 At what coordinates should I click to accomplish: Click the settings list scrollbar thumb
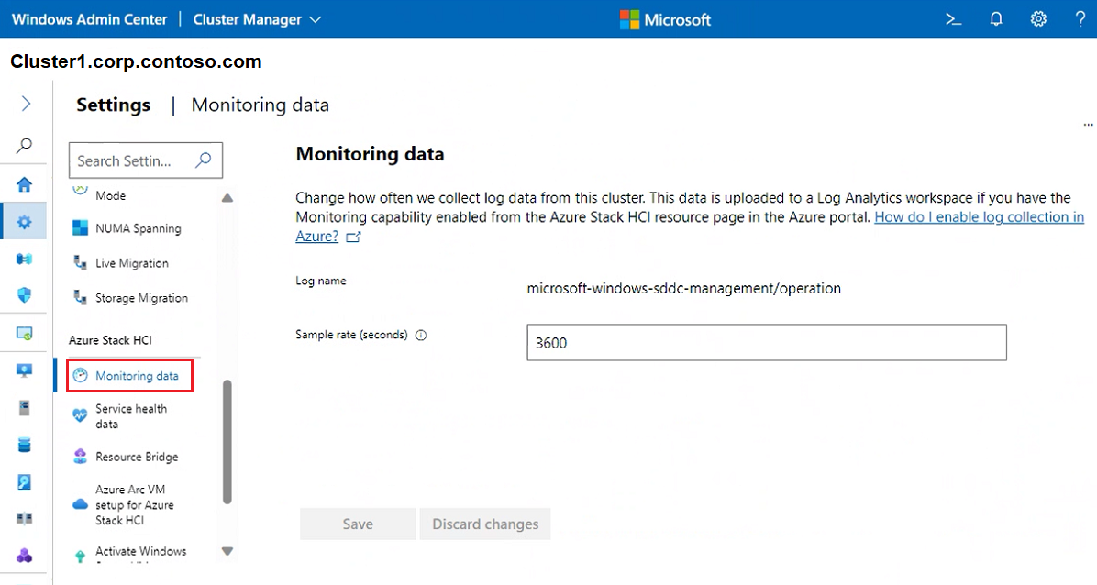click(227, 440)
